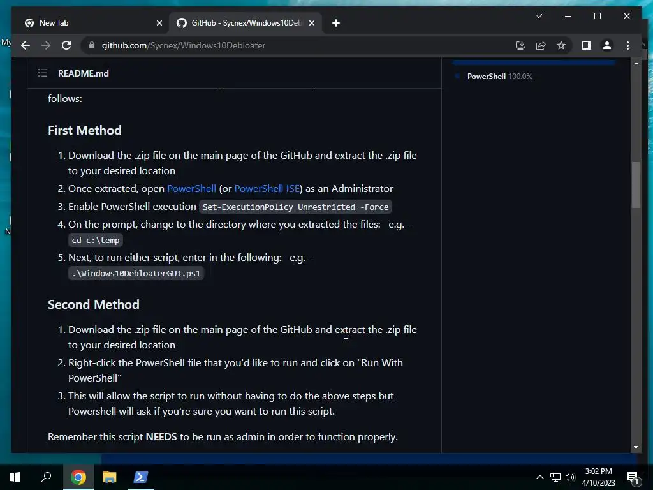Open the README table of contents icon
The height and width of the screenshot is (490, 653).
(43, 73)
